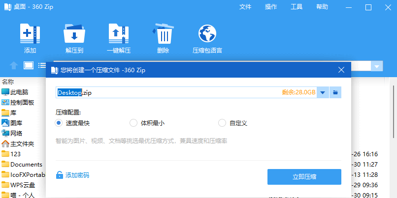
Task: Click the 立即压缩 compress now button
Action: coord(304,177)
